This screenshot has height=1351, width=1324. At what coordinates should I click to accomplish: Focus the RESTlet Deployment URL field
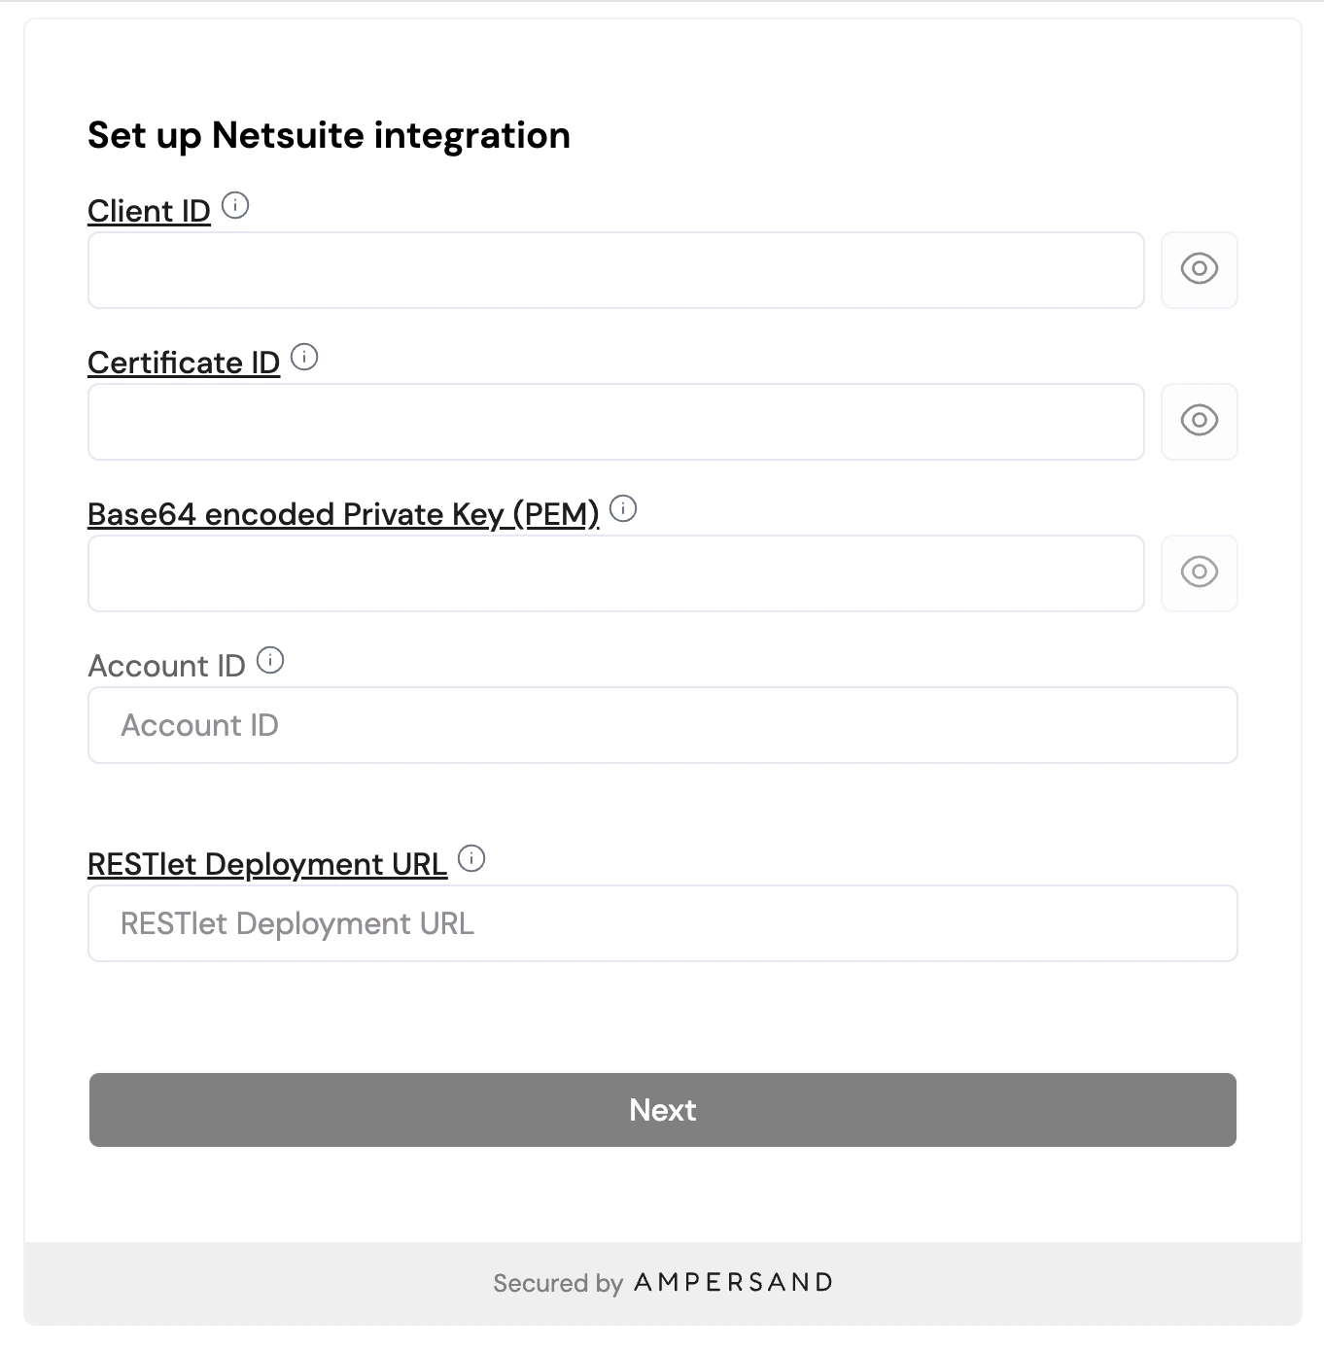tap(662, 923)
